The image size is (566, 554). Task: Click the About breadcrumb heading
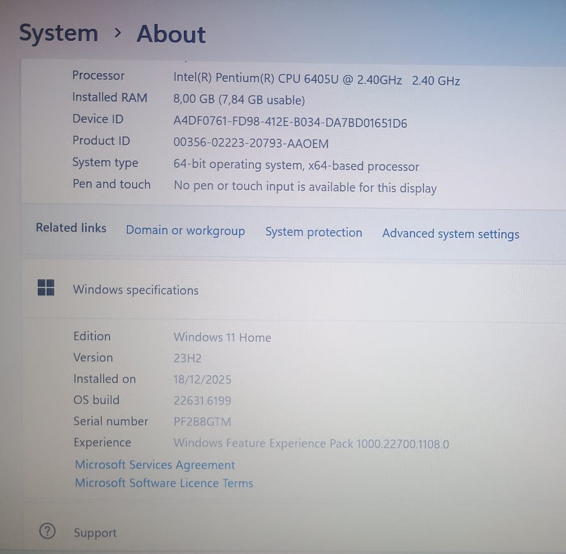click(171, 34)
